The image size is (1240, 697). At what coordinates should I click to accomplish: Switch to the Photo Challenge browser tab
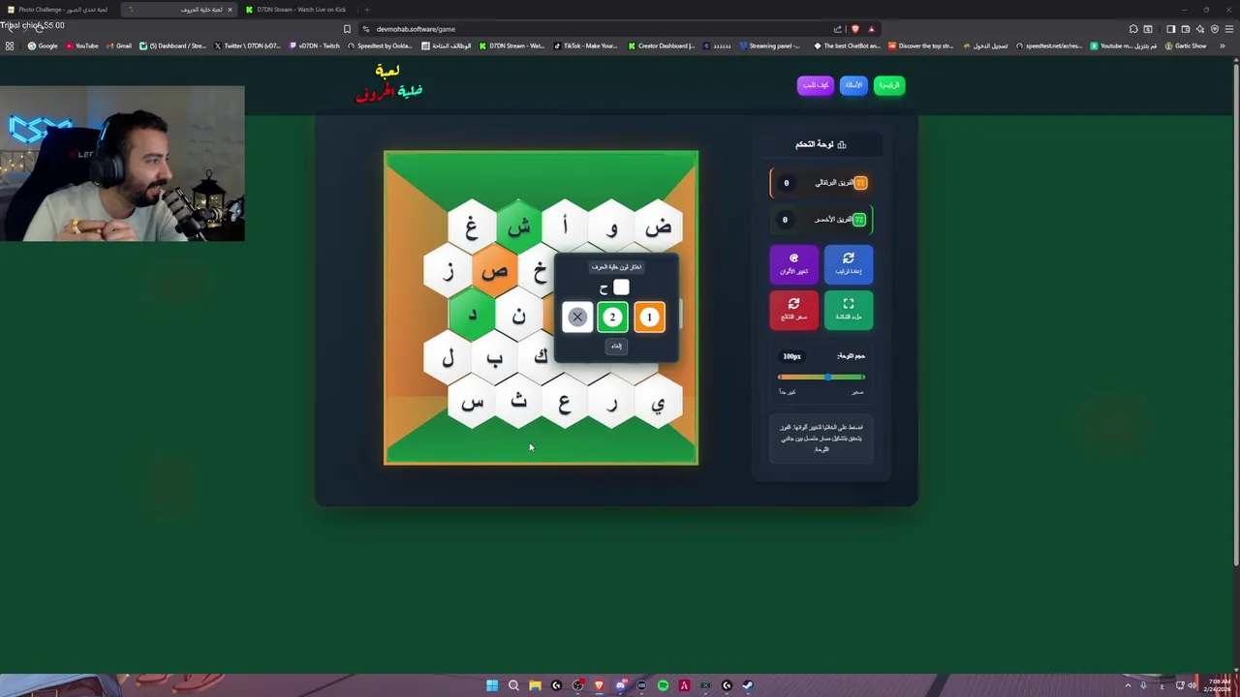pos(62,10)
